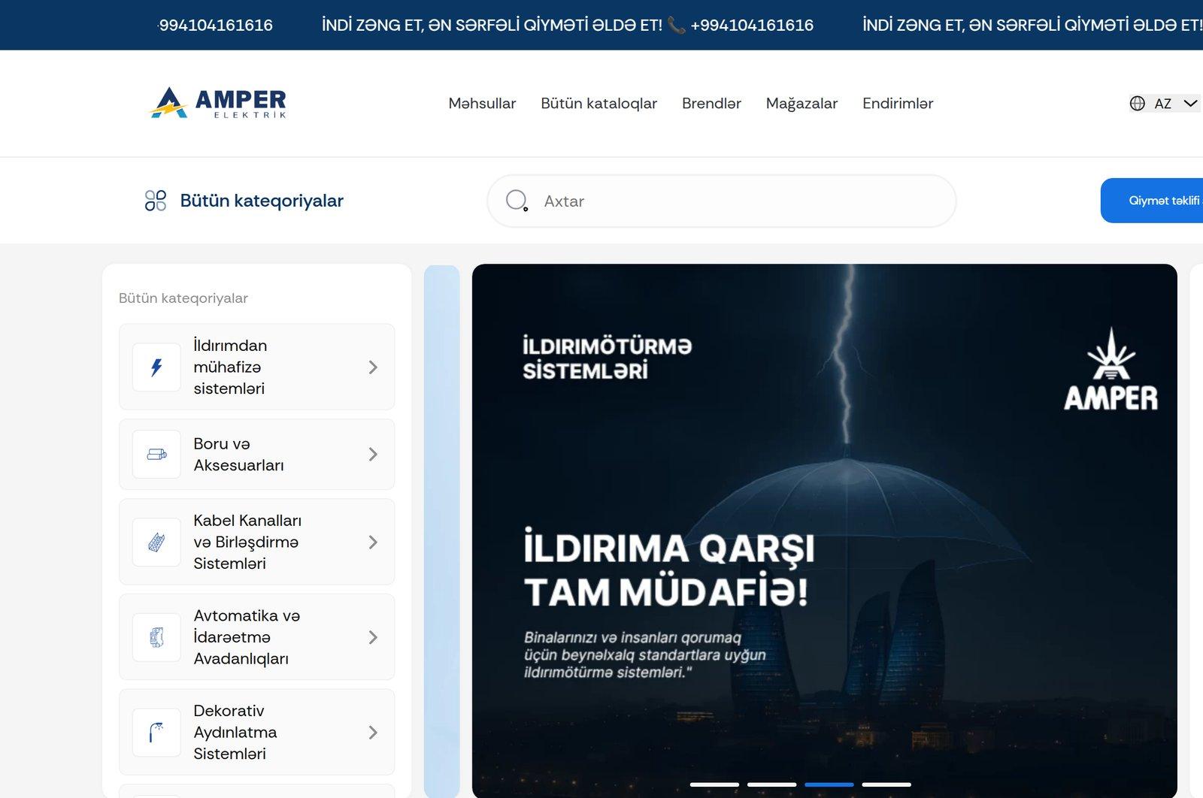Screen dimensions: 1203x798
Task: Click the pipe icon for Boru və Aksesuarları
Action: click(156, 455)
